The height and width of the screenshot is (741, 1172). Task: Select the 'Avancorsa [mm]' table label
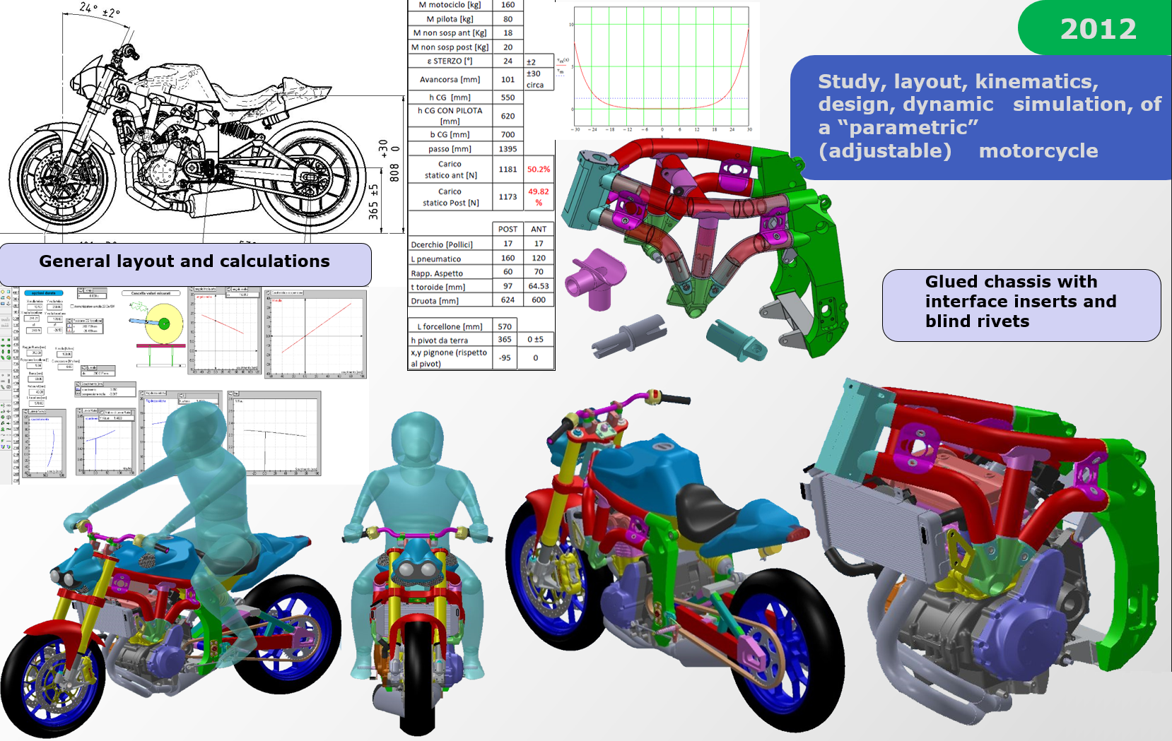[450, 80]
